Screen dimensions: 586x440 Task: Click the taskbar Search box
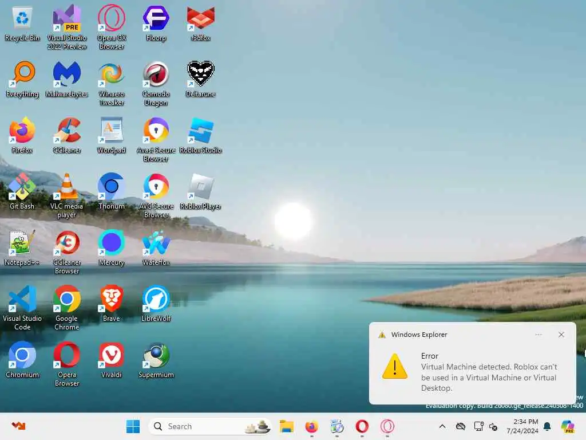coord(211,426)
